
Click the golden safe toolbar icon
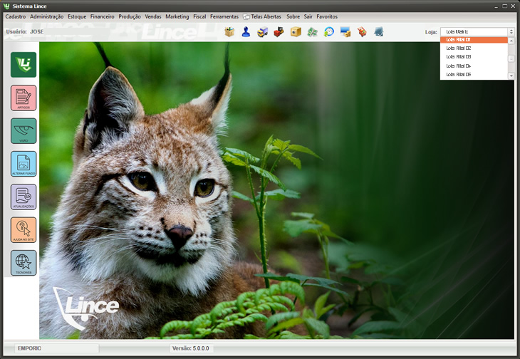click(296, 32)
